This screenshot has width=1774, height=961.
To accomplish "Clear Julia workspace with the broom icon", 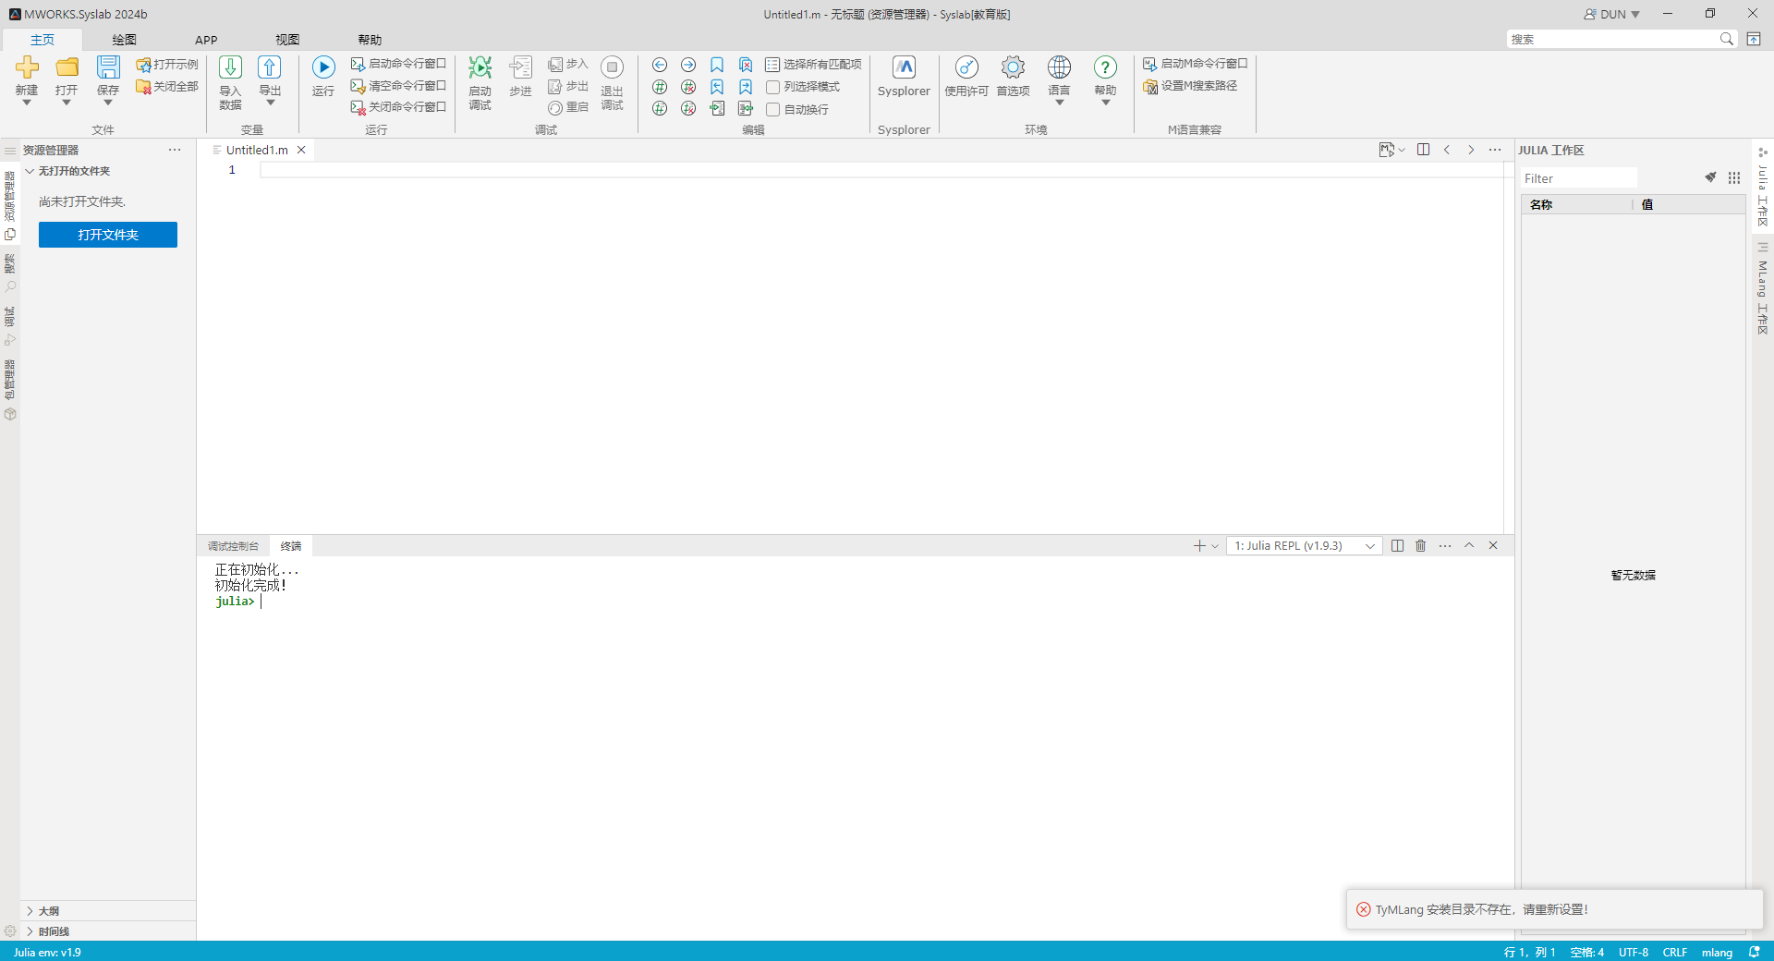I will point(1710,177).
